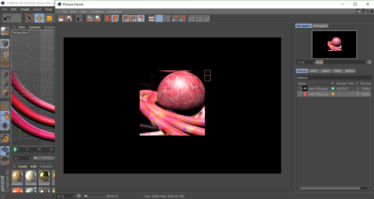Click the Save As icon in Picture Viewer
The image size is (374, 199).
click(69, 18)
